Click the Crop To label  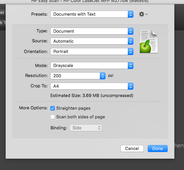point(39,86)
